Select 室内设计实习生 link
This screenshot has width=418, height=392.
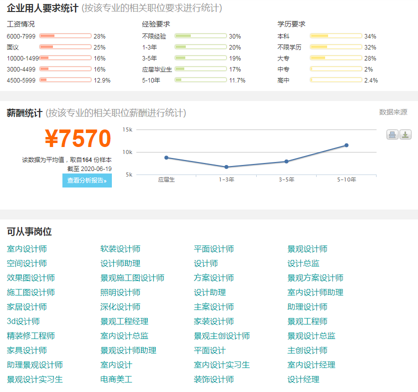(222, 364)
